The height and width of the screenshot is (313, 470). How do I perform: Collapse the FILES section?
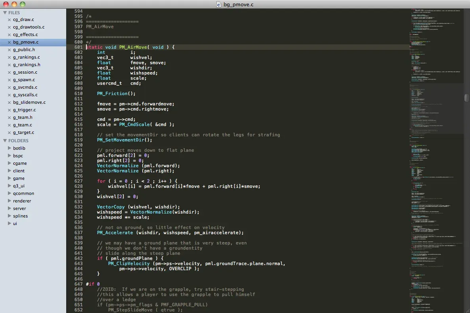pyautogui.click(x=5, y=12)
